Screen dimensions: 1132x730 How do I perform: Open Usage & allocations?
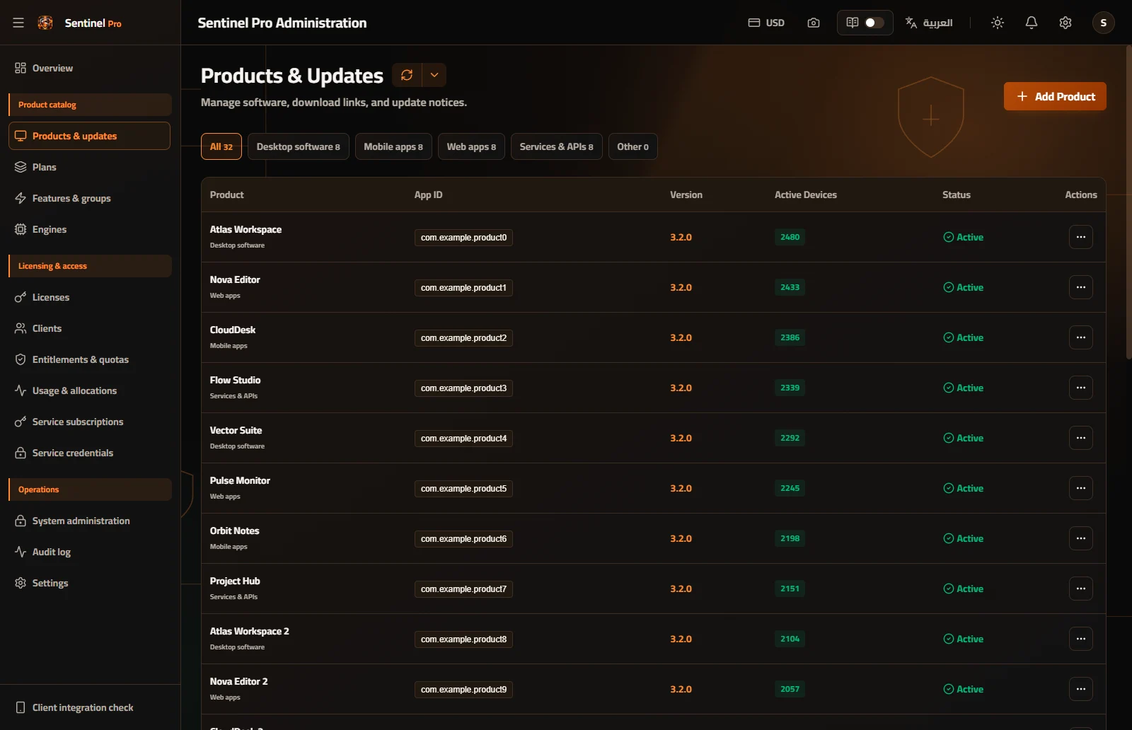point(89,390)
